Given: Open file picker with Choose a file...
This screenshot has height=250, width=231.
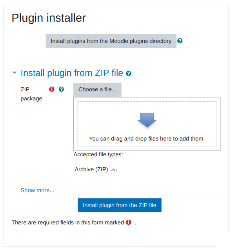Looking at the screenshot, I should (97, 90).
